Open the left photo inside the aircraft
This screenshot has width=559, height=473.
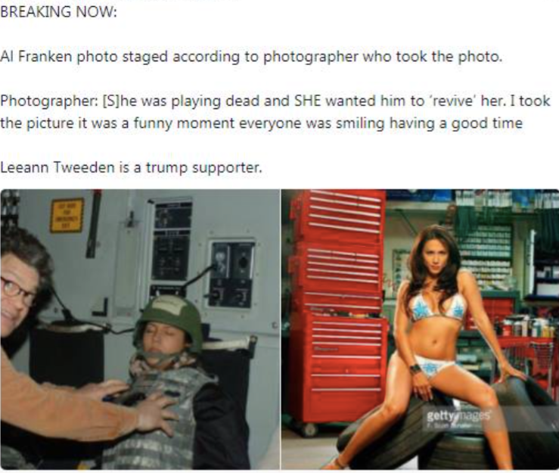click(x=140, y=329)
